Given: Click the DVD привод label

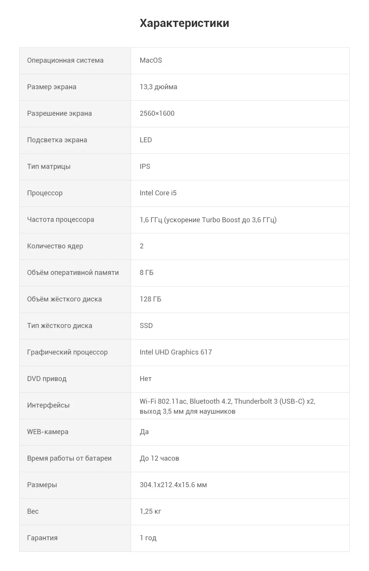Looking at the screenshot, I should coord(47,379).
